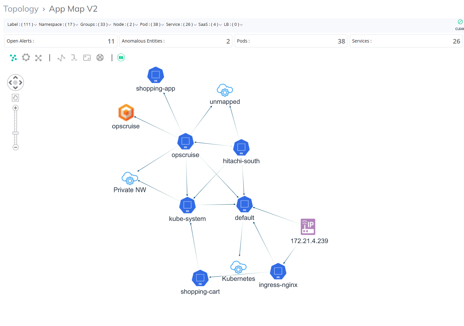
Task: Choose the radial cross layout icon
Action: tap(38, 58)
